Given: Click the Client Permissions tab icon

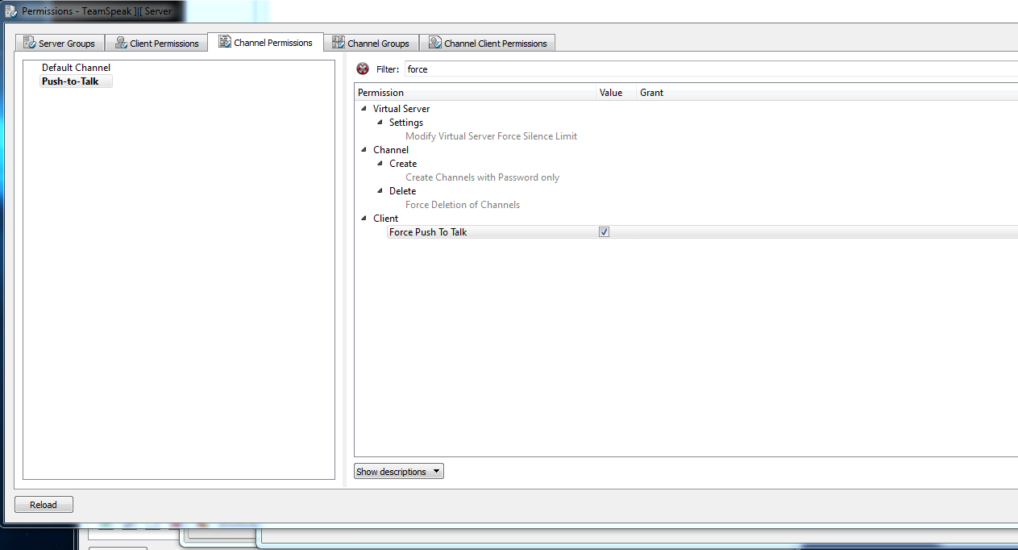Looking at the screenshot, I should click(x=121, y=43).
